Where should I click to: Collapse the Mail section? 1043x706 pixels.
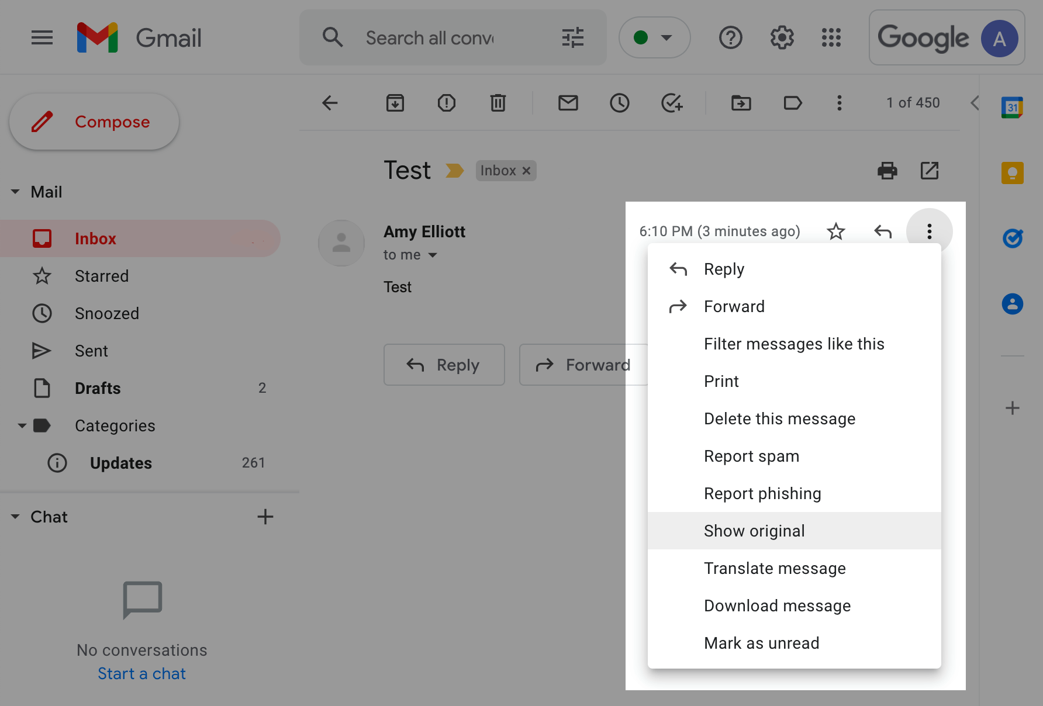[15, 192]
